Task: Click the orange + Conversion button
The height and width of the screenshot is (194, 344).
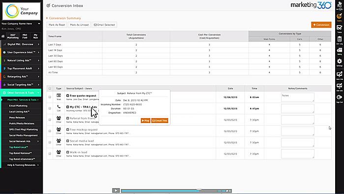Action: pos(321,25)
